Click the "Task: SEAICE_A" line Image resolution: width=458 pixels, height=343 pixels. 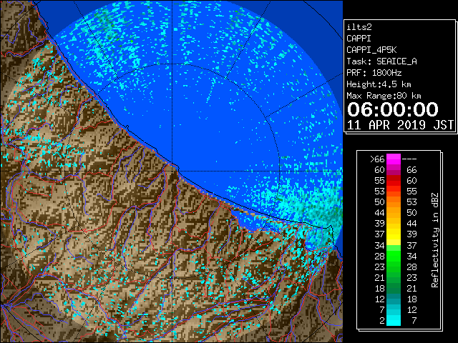pyautogui.click(x=381, y=61)
